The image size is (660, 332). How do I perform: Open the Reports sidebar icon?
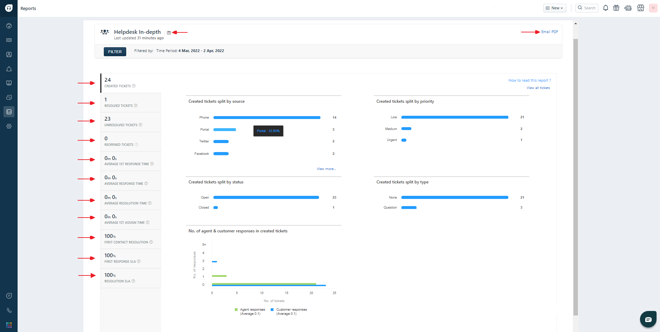coord(9,112)
